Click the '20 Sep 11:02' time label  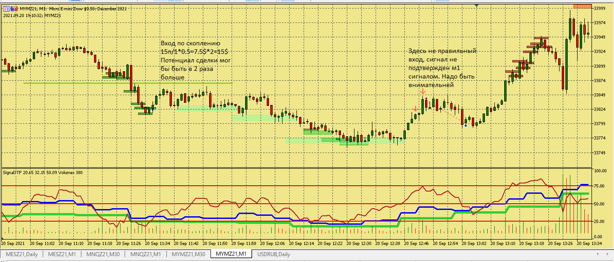click(x=42, y=244)
